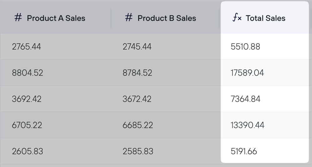
Task: Click cell with value 3672.42
Action: 165,99
